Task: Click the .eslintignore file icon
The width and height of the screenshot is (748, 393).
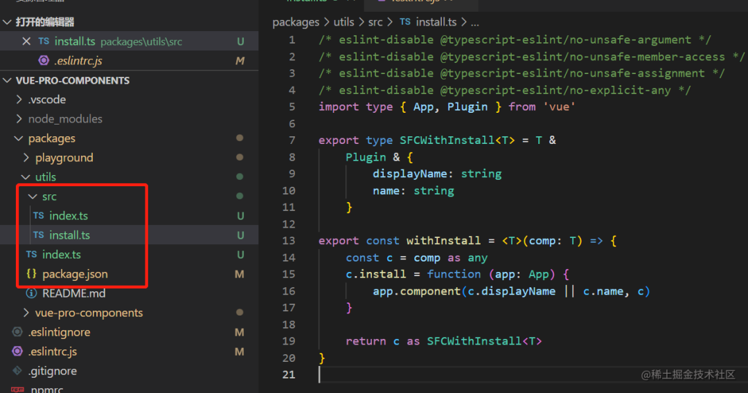Action: (17, 331)
